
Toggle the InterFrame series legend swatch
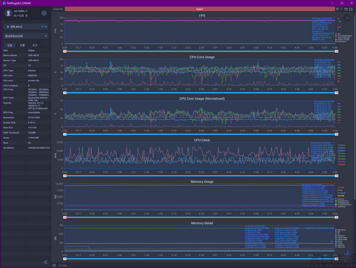click(336, 41)
